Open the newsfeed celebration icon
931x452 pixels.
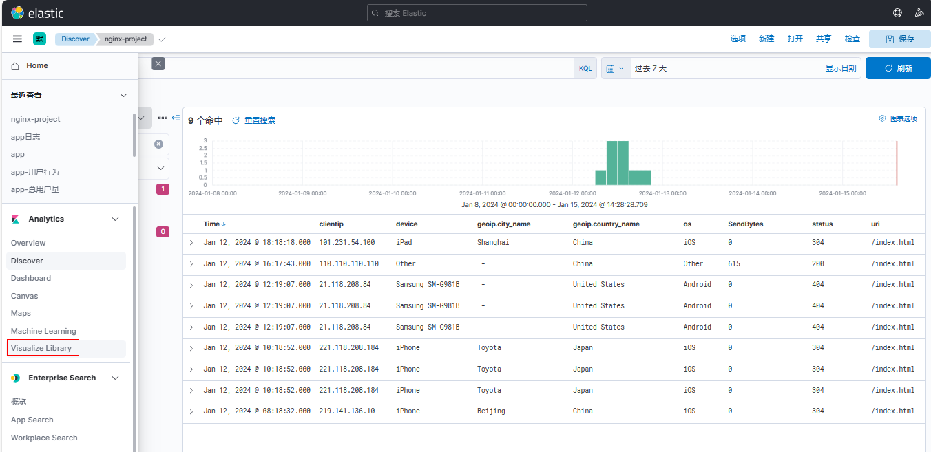click(x=919, y=13)
